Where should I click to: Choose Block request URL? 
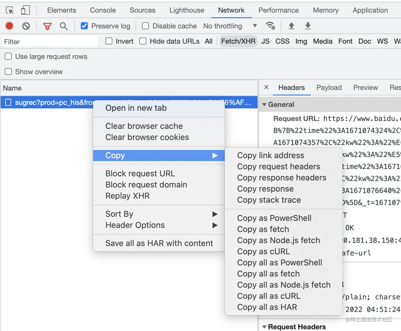click(x=159, y=174)
